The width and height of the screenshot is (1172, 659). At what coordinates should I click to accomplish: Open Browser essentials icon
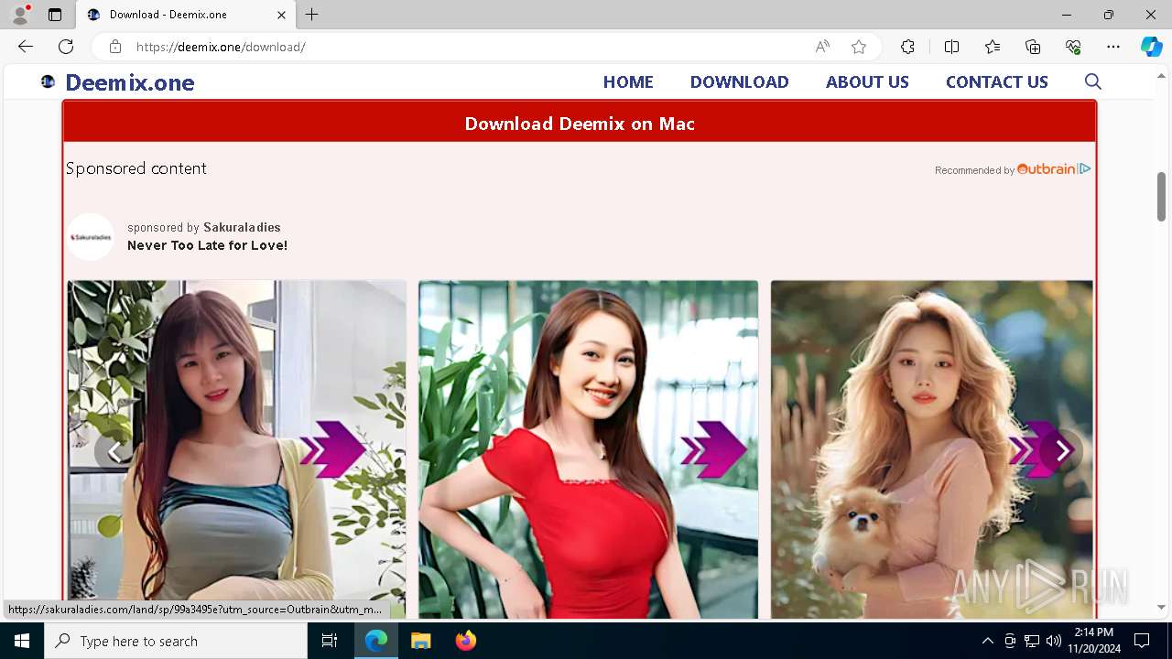click(x=1073, y=47)
